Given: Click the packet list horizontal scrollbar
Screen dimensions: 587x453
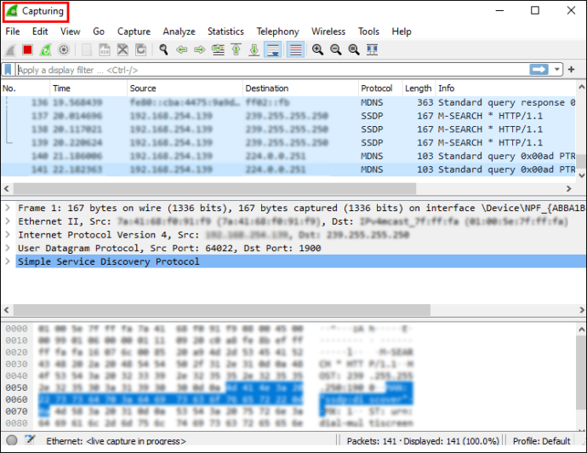Looking at the screenshot, I should (214, 188).
